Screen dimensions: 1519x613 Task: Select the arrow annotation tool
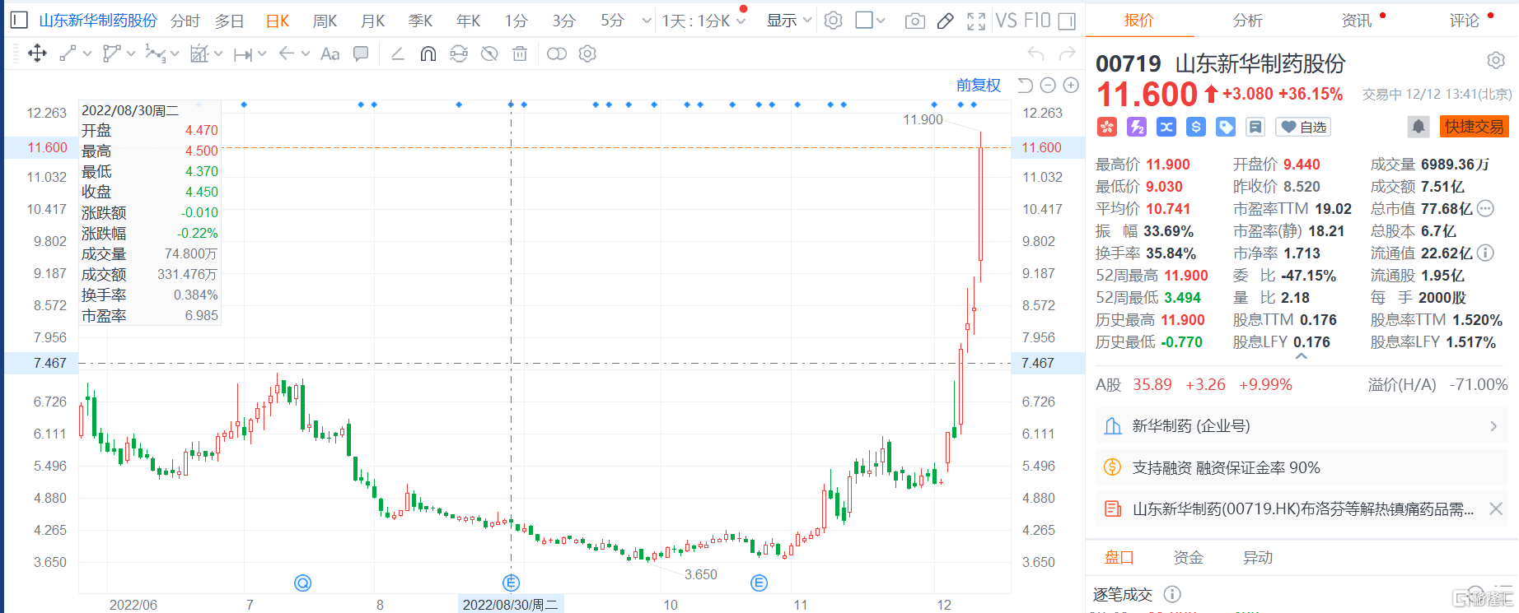287,53
